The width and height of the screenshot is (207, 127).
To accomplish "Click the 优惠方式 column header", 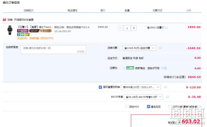I will (158, 11).
